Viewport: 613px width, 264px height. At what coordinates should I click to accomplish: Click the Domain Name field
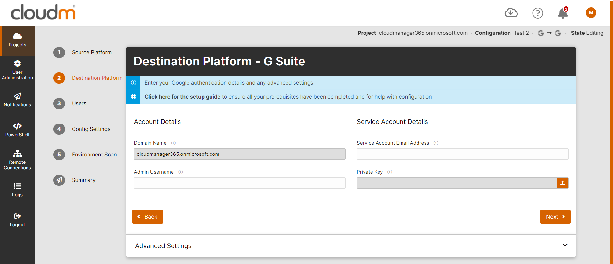coord(240,154)
